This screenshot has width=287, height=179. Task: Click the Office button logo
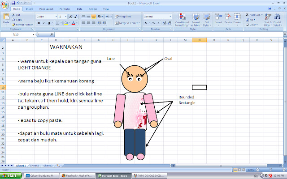(5, 5)
